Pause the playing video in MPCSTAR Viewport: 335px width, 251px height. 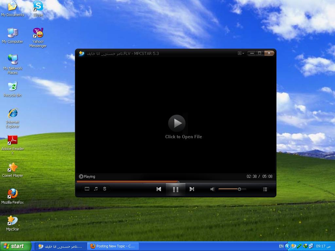pos(176,189)
